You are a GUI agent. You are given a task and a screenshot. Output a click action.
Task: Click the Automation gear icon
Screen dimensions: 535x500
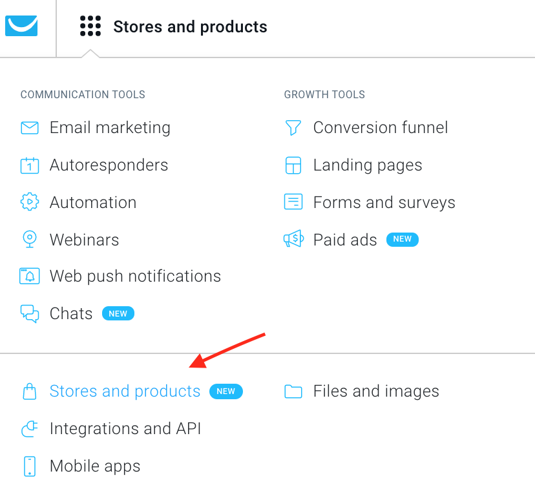pos(30,202)
